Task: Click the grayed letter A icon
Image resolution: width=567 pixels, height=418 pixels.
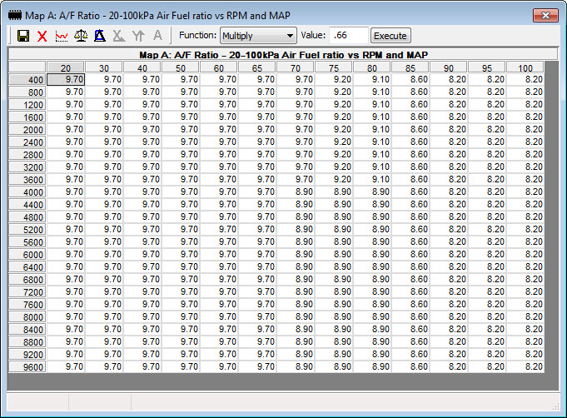Action: [x=157, y=35]
